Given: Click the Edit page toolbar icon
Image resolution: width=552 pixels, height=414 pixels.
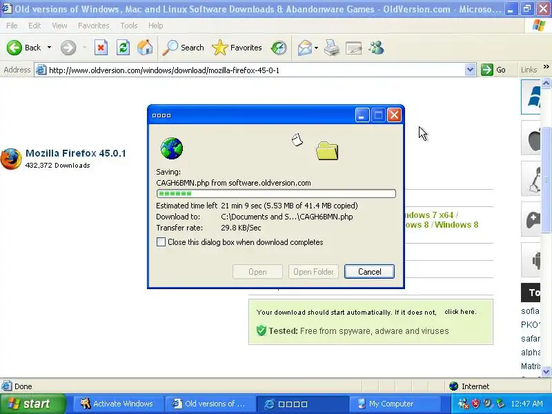Looking at the screenshot, I should (354, 48).
